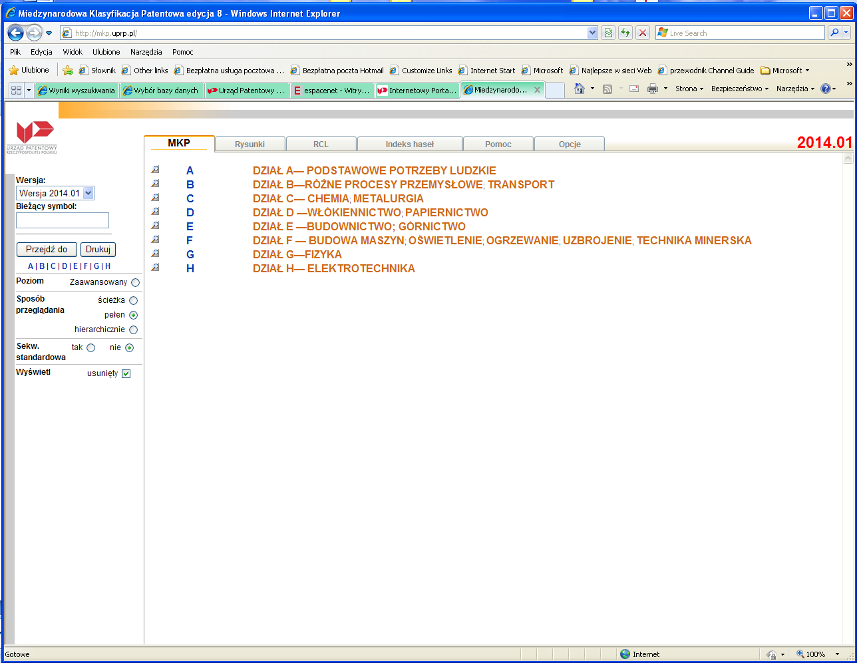Open the Widok menu
Image resolution: width=857 pixels, height=663 pixels.
pos(73,52)
